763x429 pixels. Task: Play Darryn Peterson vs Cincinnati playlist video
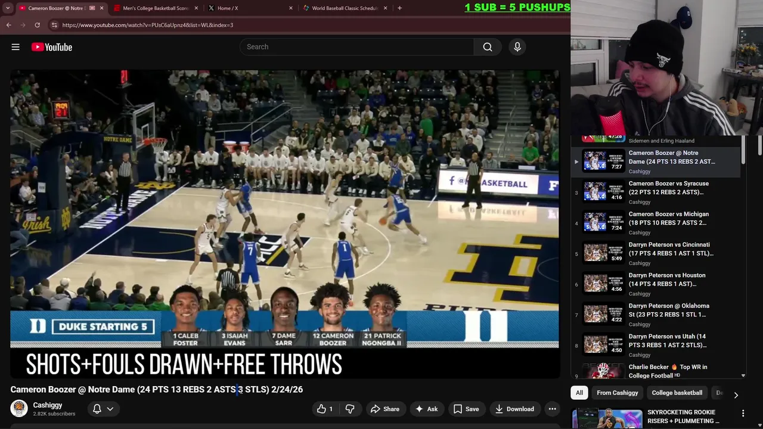click(x=656, y=253)
